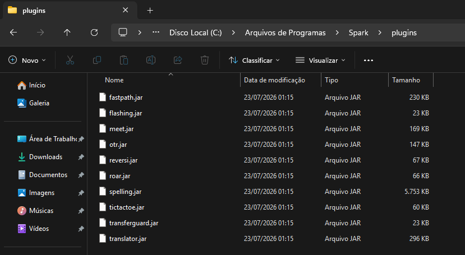Refresh the plugins folder view

pyautogui.click(x=94, y=33)
